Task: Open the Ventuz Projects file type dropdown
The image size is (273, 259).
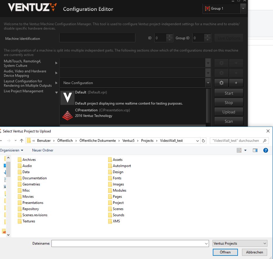Action: tap(240, 243)
